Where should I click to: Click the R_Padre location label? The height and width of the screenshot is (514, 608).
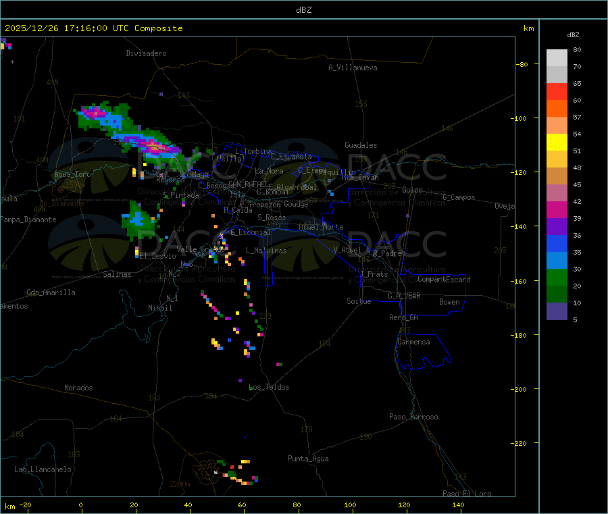[387, 253]
